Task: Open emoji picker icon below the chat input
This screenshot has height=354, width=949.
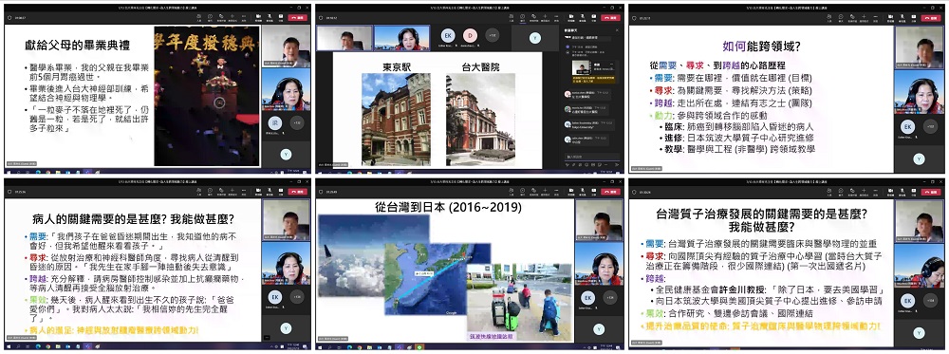Action: (586, 164)
